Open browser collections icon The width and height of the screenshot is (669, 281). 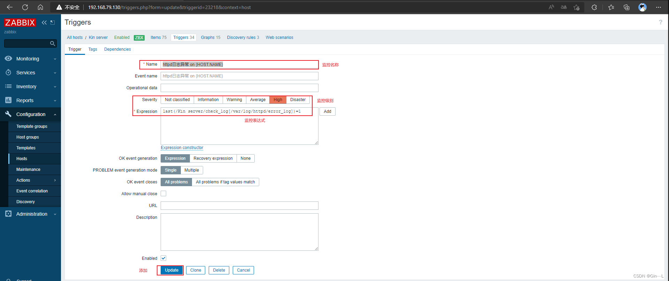[x=626, y=7]
